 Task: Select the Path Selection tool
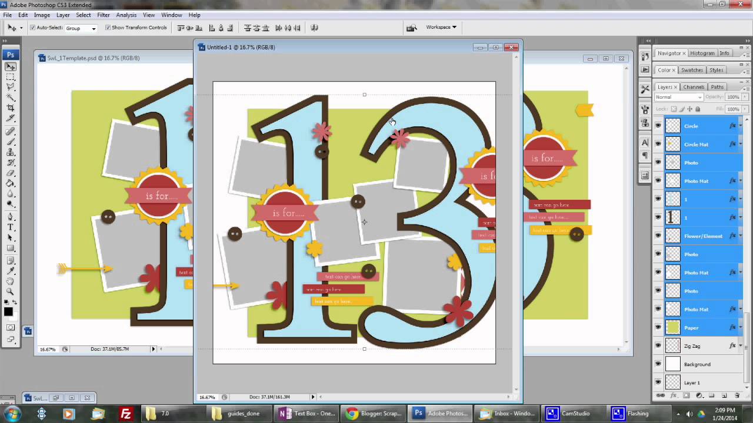11,238
